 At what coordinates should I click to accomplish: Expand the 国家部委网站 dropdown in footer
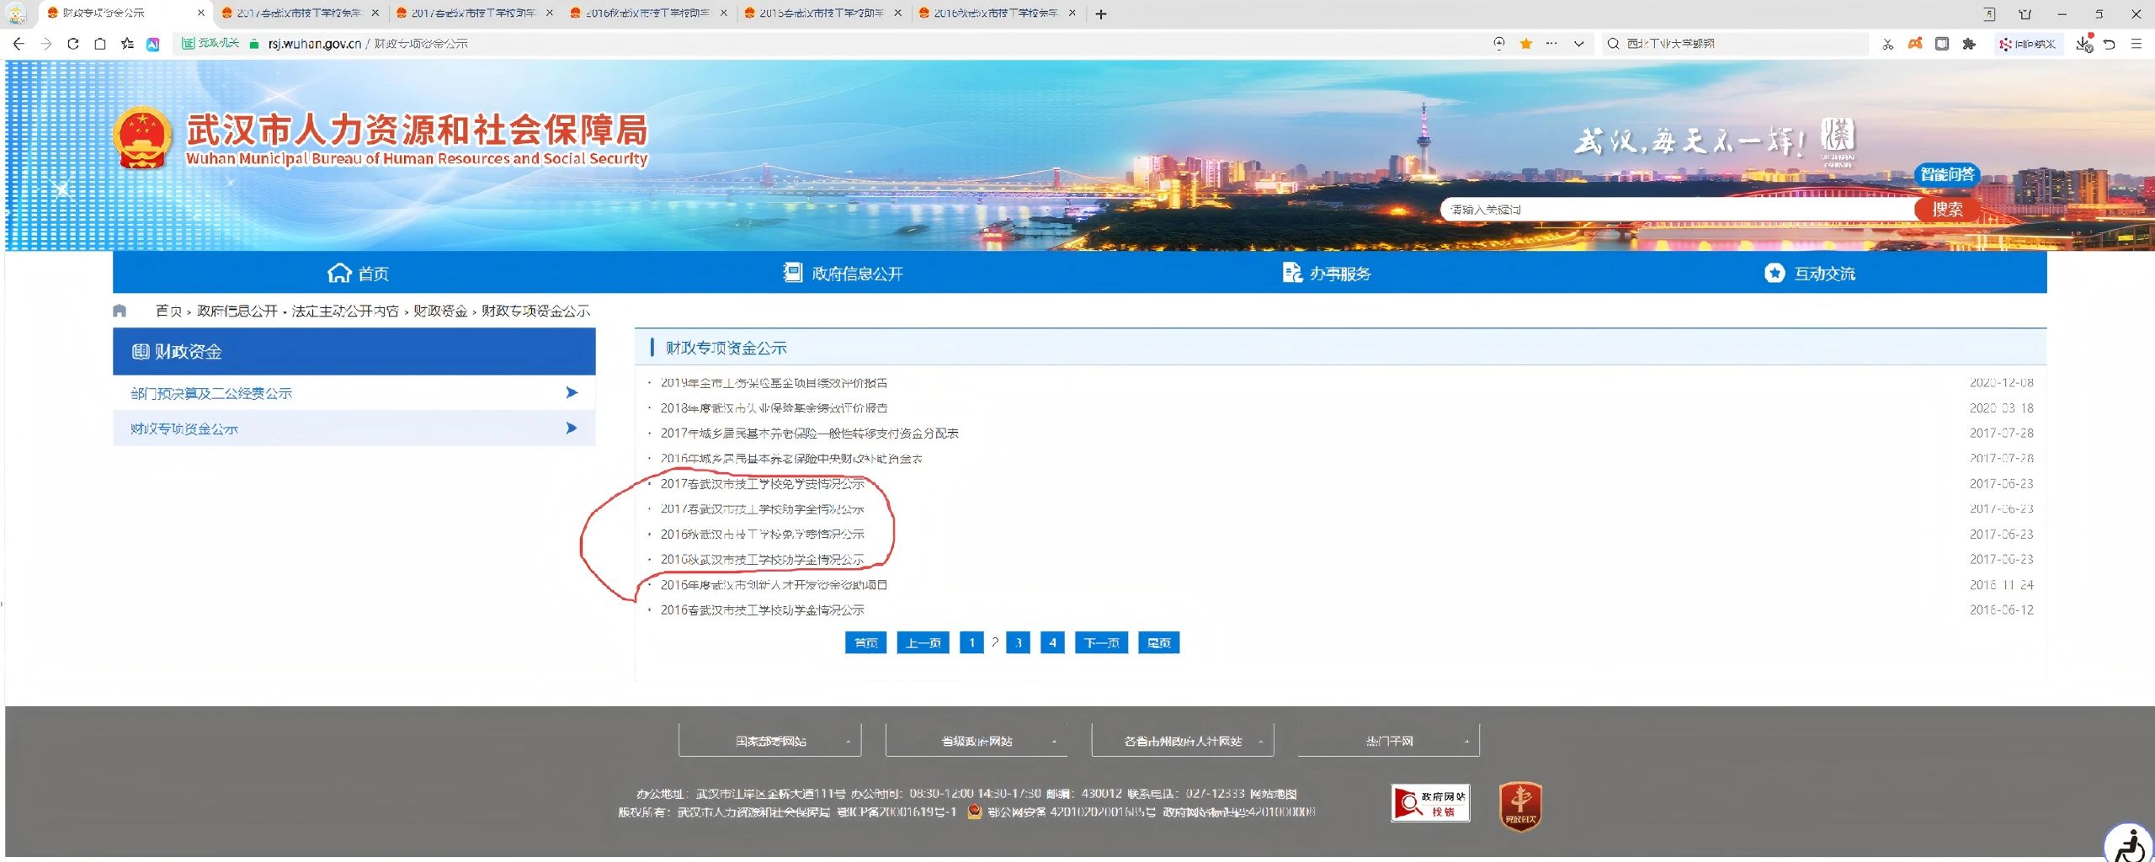coord(769,741)
